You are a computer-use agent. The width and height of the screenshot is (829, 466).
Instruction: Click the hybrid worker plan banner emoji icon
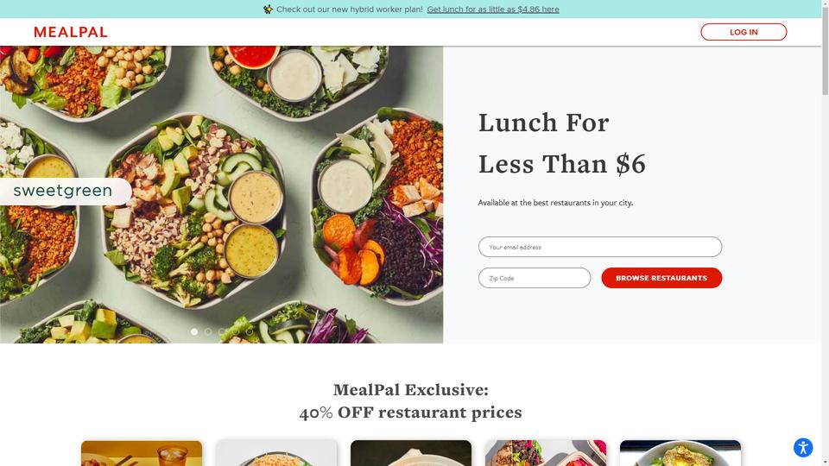(x=268, y=9)
